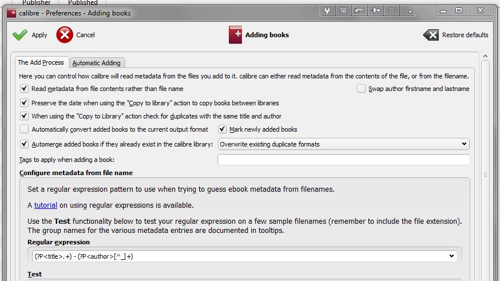Expand the Regular expression combo box
Viewport: 500px width, 281px height.
[452, 256]
